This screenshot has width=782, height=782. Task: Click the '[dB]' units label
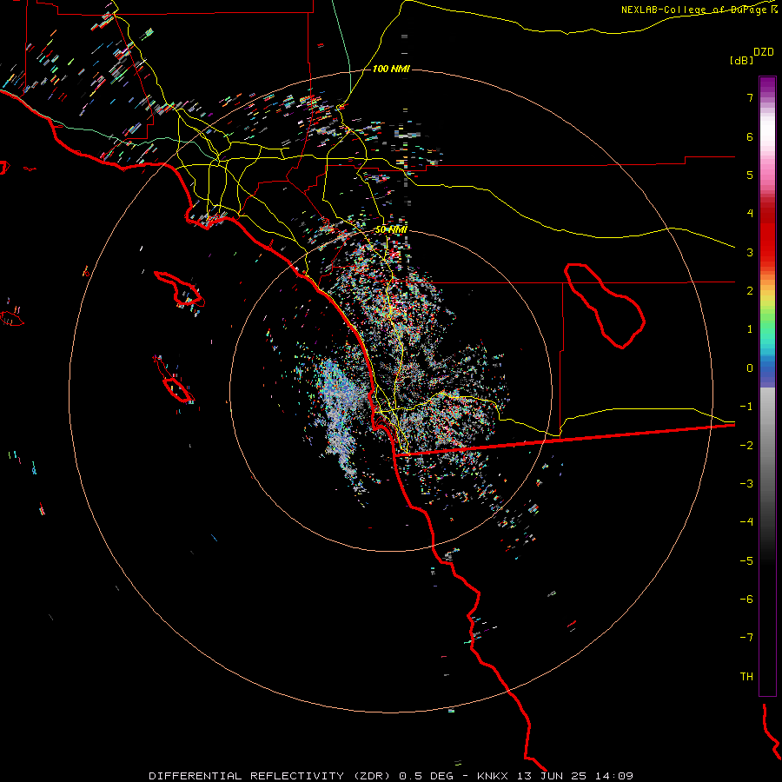(x=742, y=60)
